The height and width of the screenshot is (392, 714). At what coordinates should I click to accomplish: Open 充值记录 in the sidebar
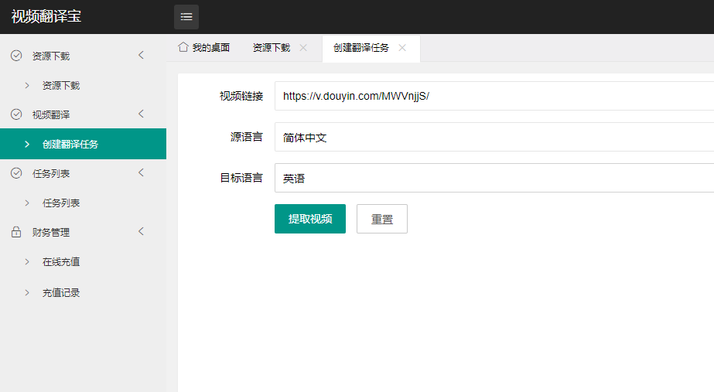(61, 293)
